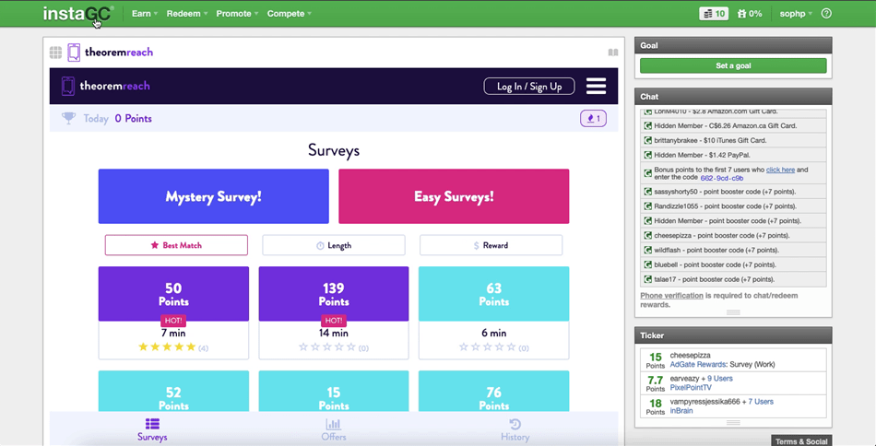Open inBrain link in Ticker

pyautogui.click(x=681, y=411)
